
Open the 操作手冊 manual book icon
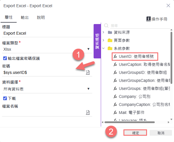point(148,19)
